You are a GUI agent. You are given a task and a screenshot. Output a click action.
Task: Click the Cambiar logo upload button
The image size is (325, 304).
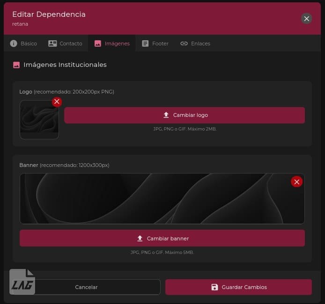click(x=185, y=115)
